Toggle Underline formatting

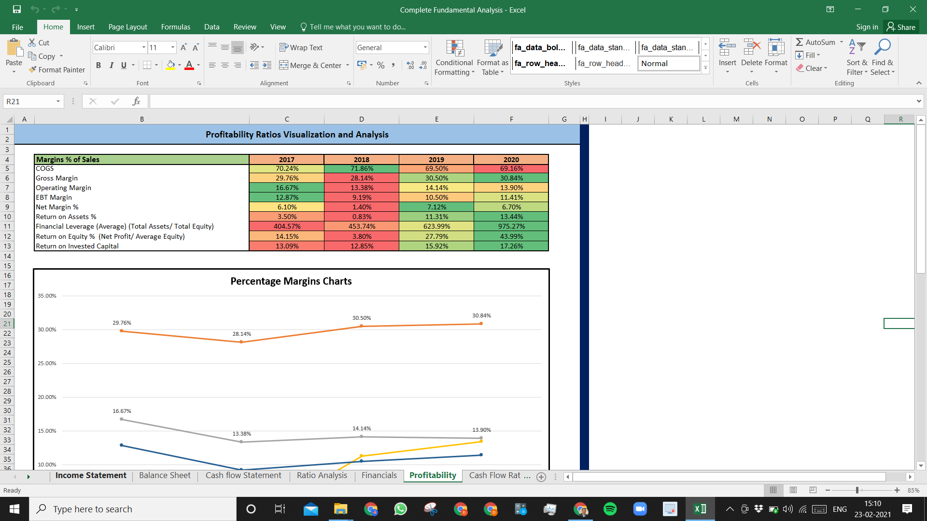click(x=124, y=65)
